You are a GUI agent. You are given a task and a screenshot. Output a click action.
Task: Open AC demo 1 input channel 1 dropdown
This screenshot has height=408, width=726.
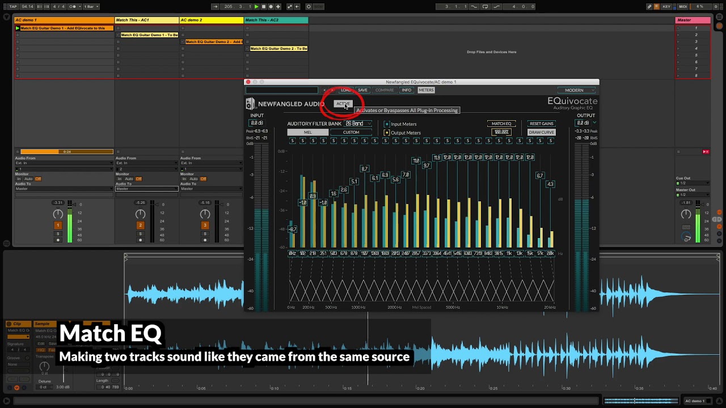click(64, 169)
